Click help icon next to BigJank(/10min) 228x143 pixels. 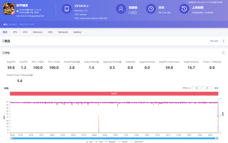coord(120,62)
